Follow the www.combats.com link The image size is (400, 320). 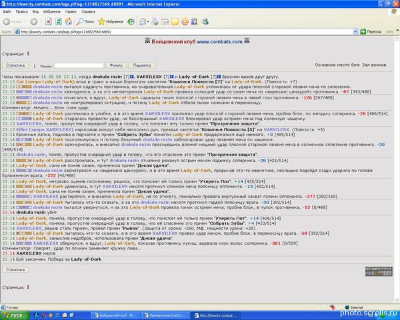coord(219,41)
